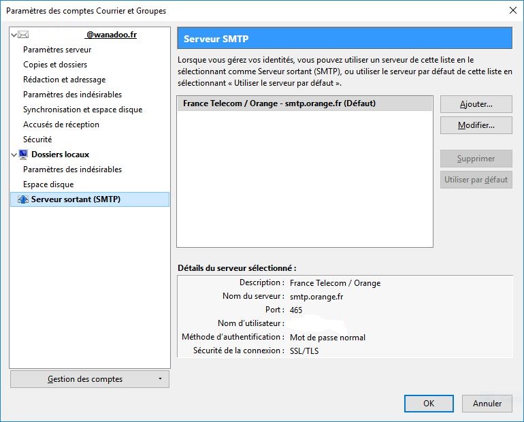Open Accusés de réception settings

(61, 125)
